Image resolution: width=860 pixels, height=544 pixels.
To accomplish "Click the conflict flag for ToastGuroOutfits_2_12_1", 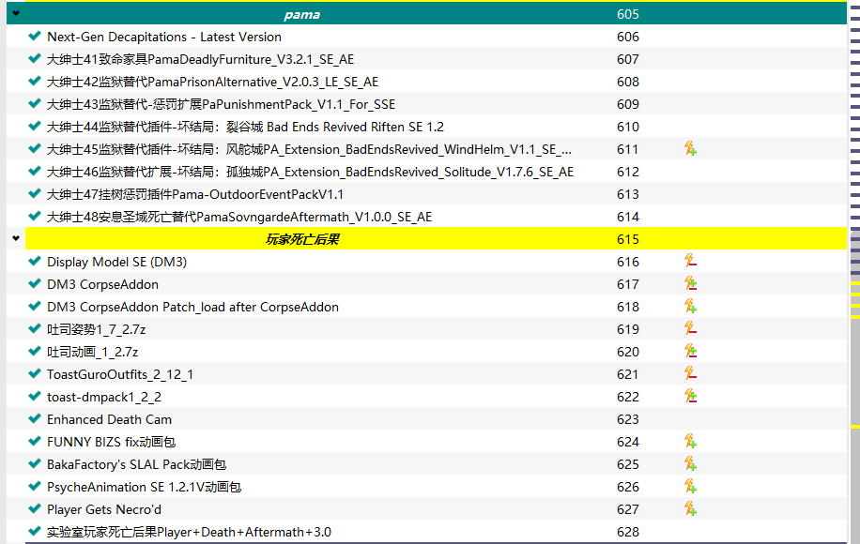I will pos(690,374).
